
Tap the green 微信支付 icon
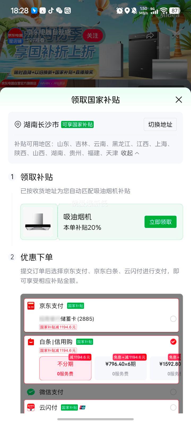point(31,392)
